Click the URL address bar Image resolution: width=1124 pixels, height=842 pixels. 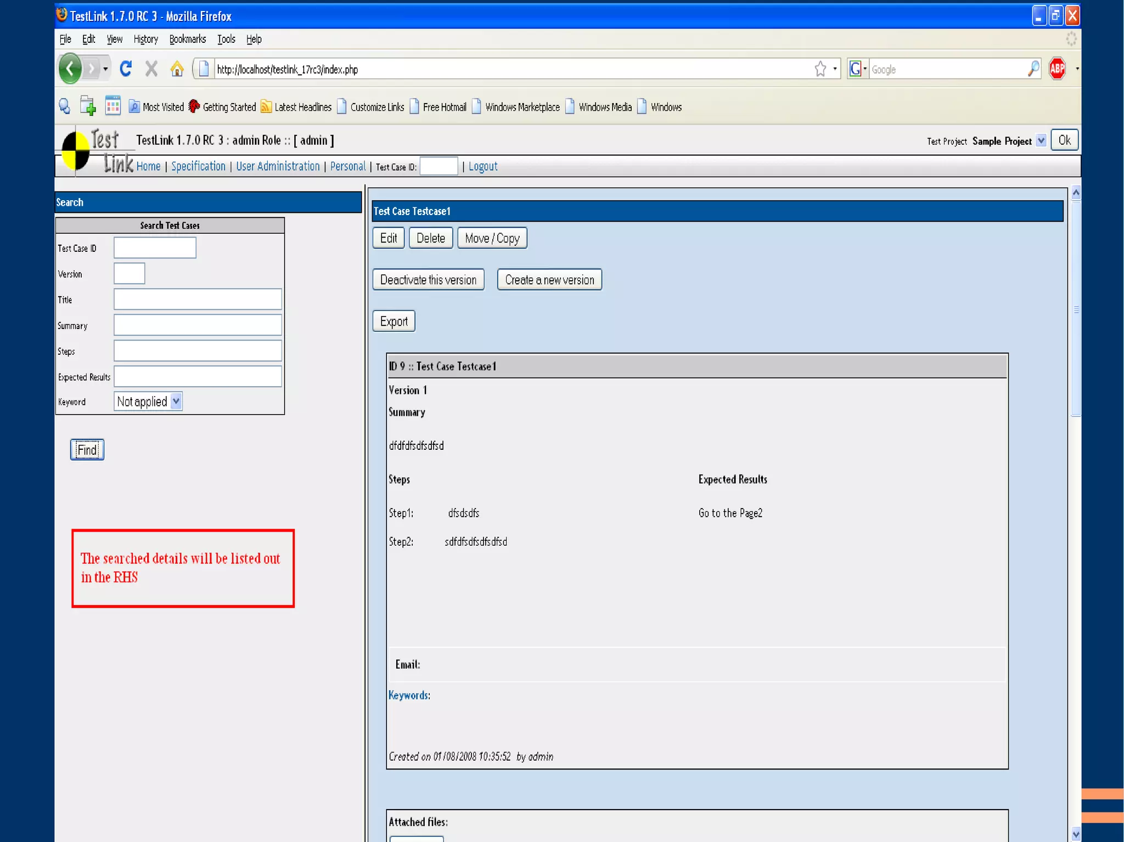(x=513, y=69)
